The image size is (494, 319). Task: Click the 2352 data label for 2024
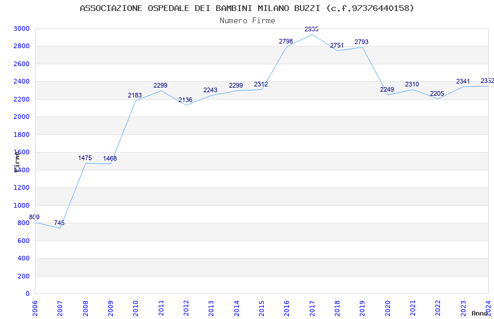point(487,81)
